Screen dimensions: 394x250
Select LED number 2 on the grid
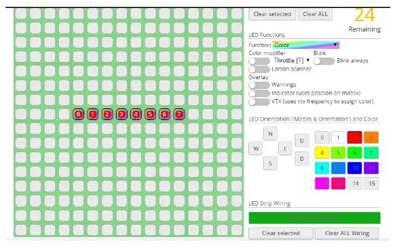click(x=107, y=114)
